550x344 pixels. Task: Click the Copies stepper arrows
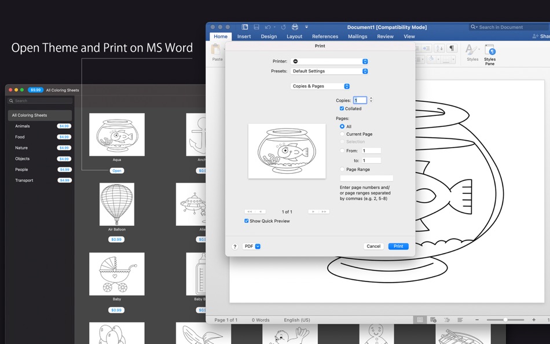[371, 100]
